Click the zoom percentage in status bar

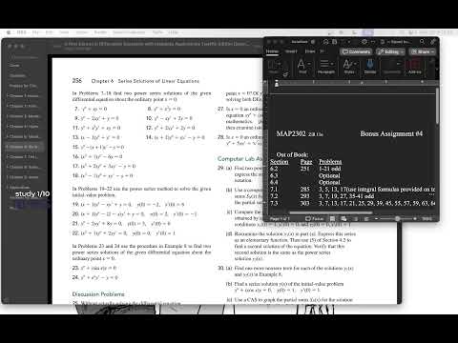(x=427, y=219)
